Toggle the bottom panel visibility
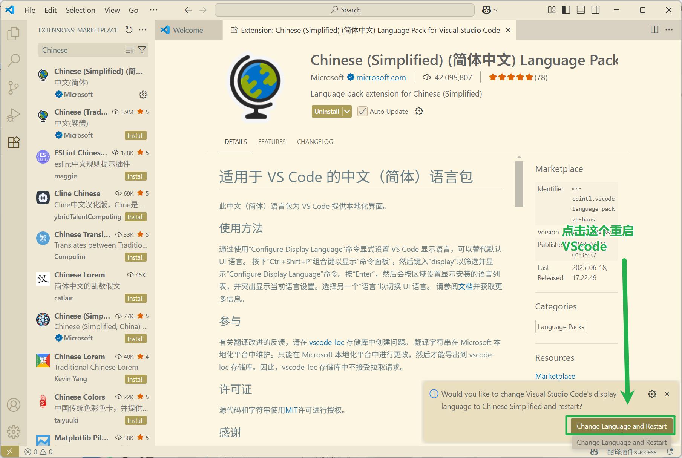 (581, 10)
